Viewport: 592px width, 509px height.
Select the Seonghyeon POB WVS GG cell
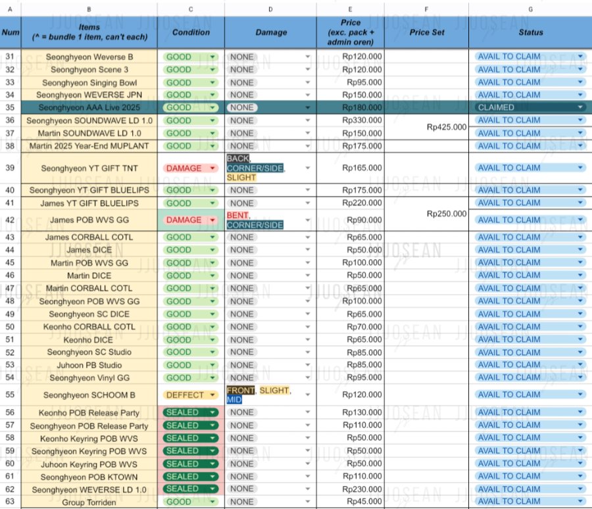coord(89,301)
